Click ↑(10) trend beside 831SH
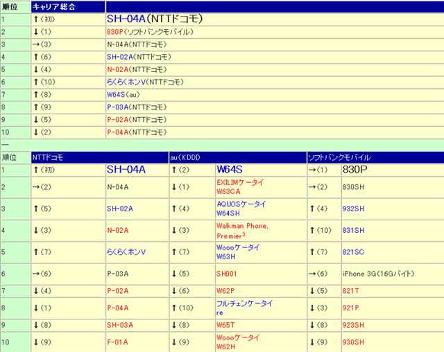 pyautogui.click(x=321, y=230)
